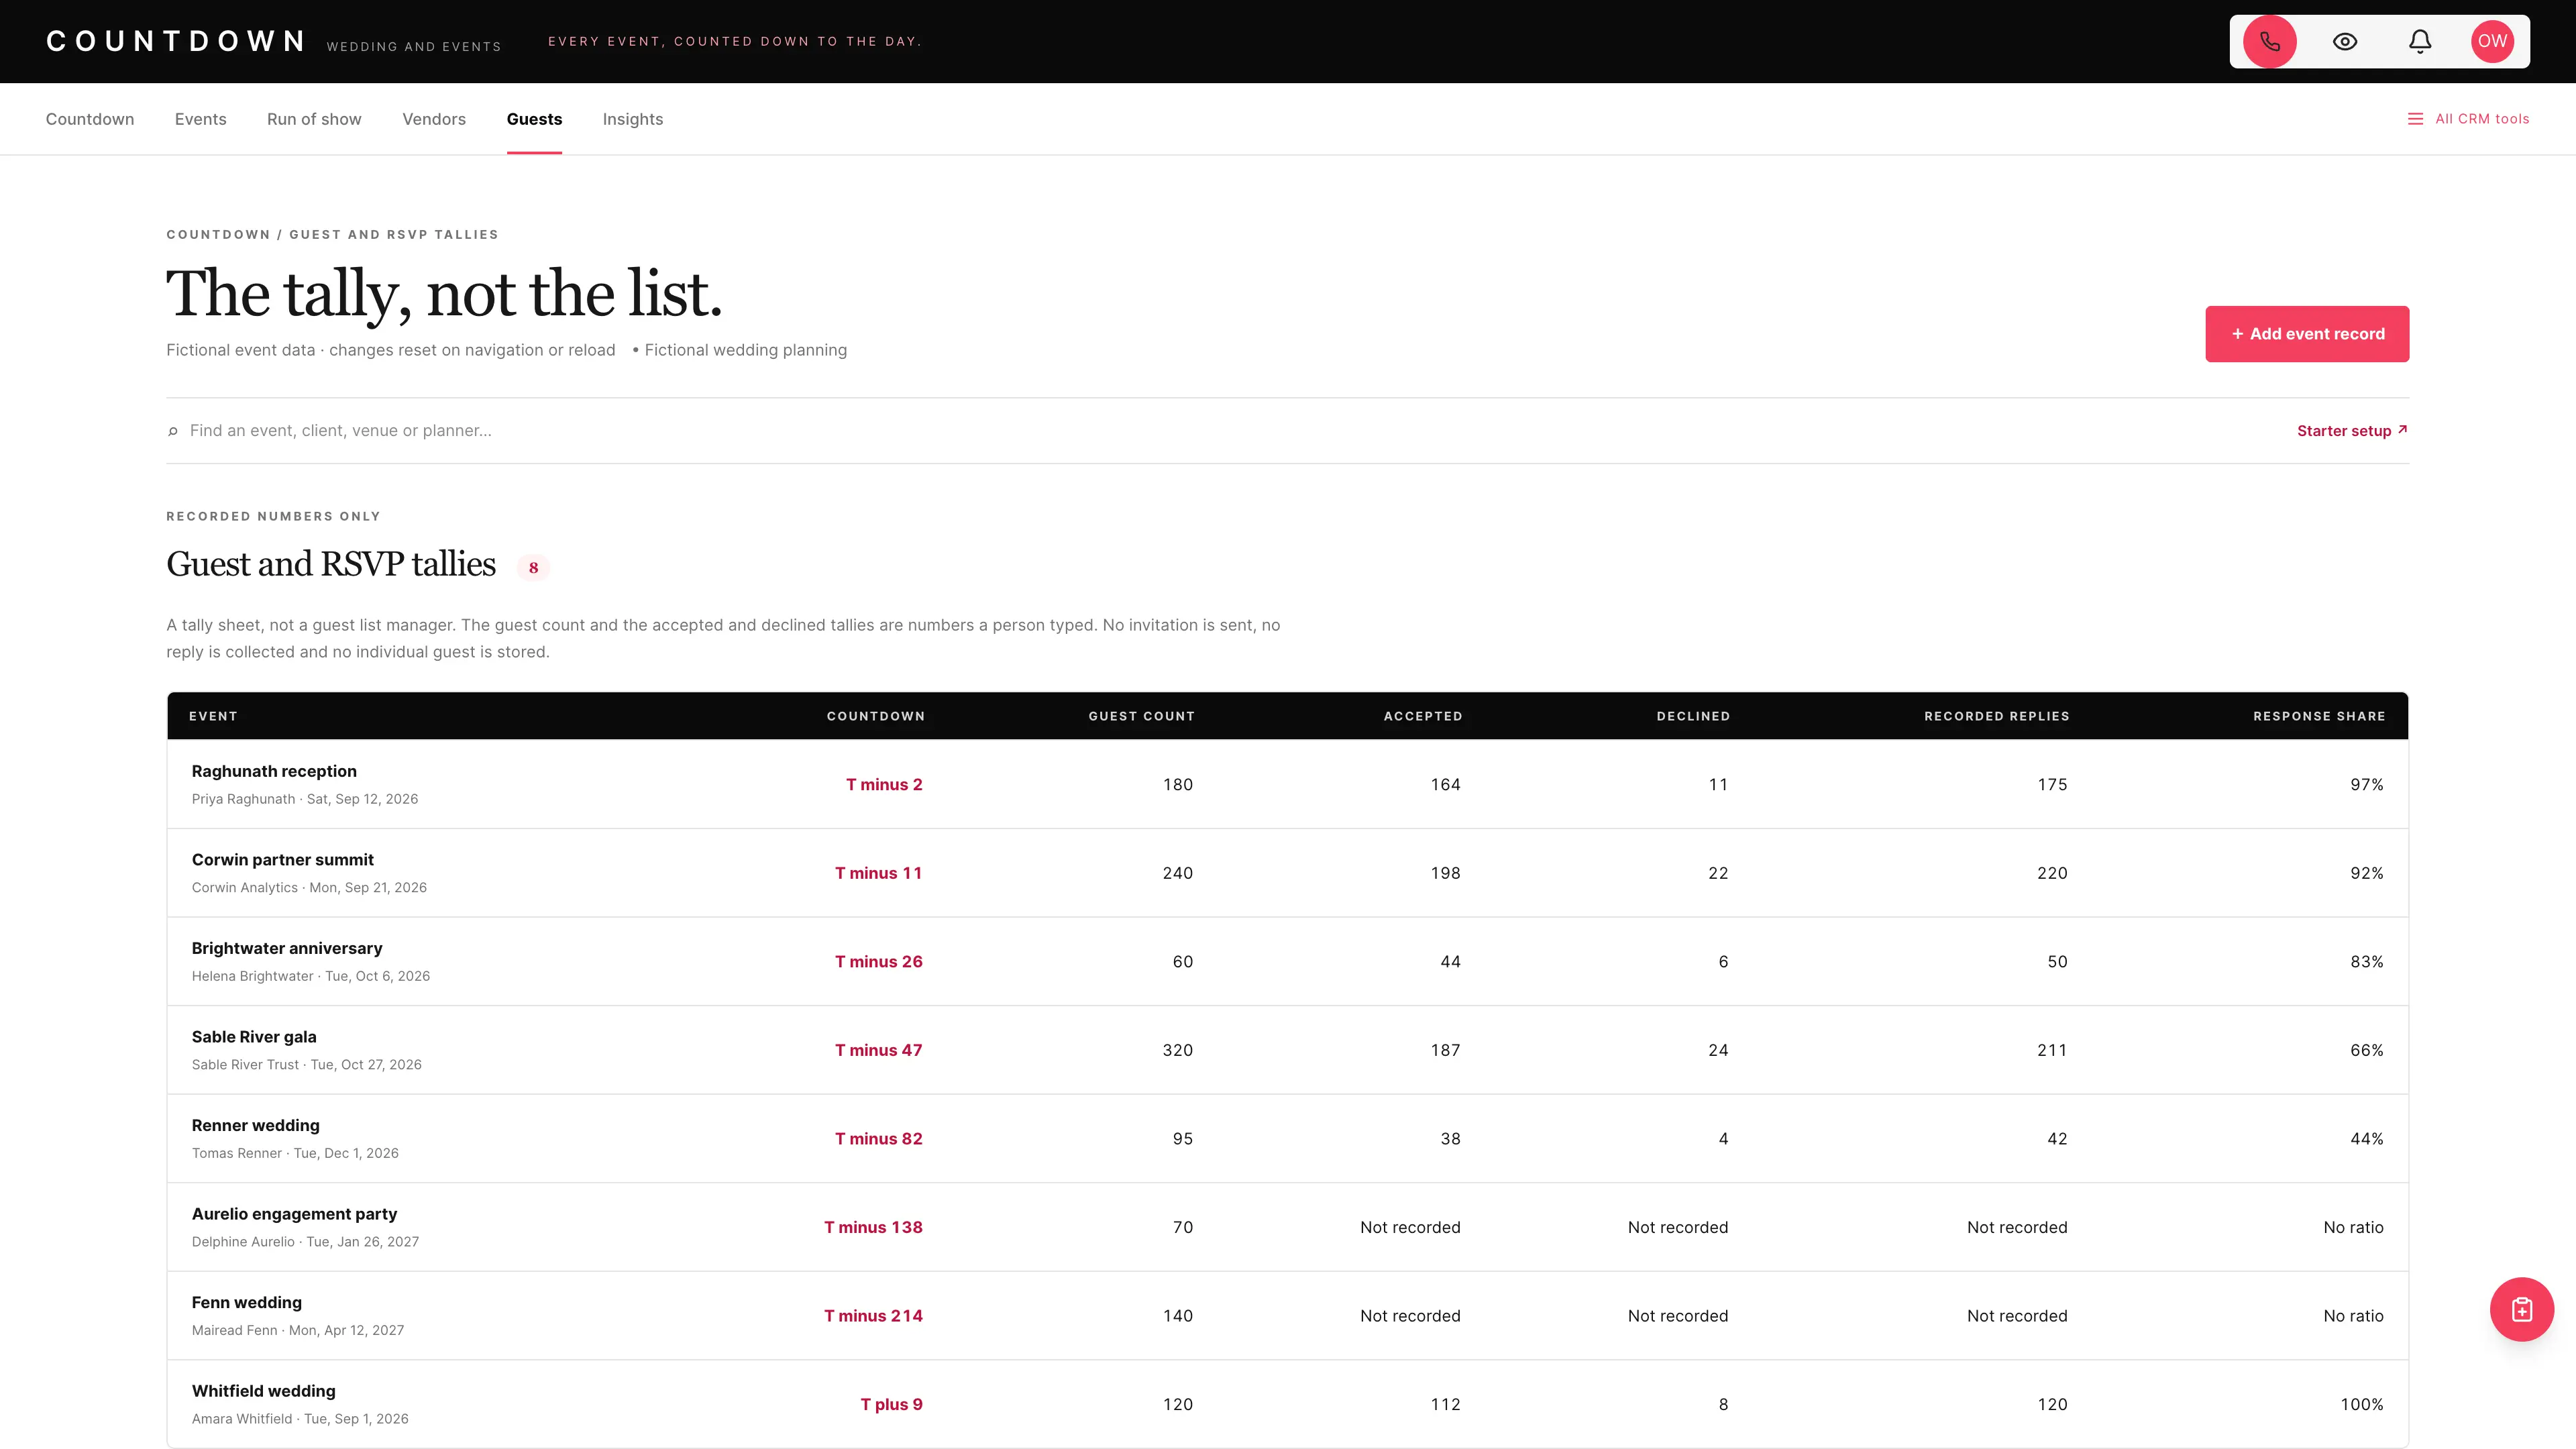Image resolution: width=2576 pixels, height=1449 pixels.
Task: Open the Raghunath reception row
Action: click(1287, 784)
